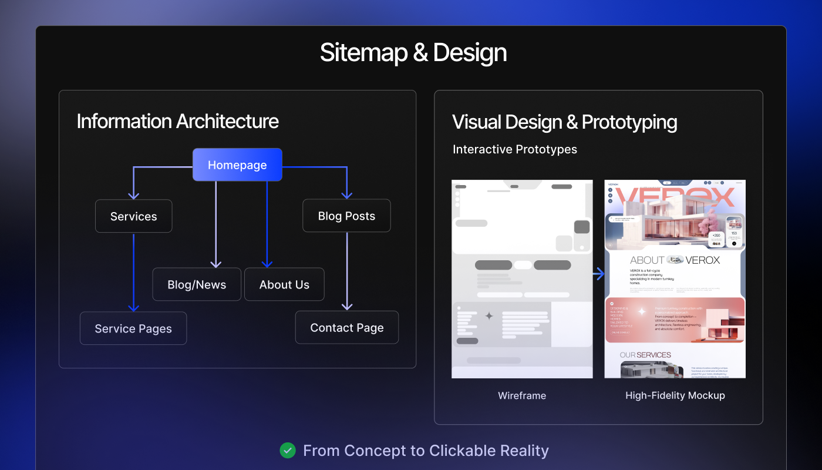Click the About Us sitemap box
This screenshot has height=470, width=822.
click(x=284, y=284)
